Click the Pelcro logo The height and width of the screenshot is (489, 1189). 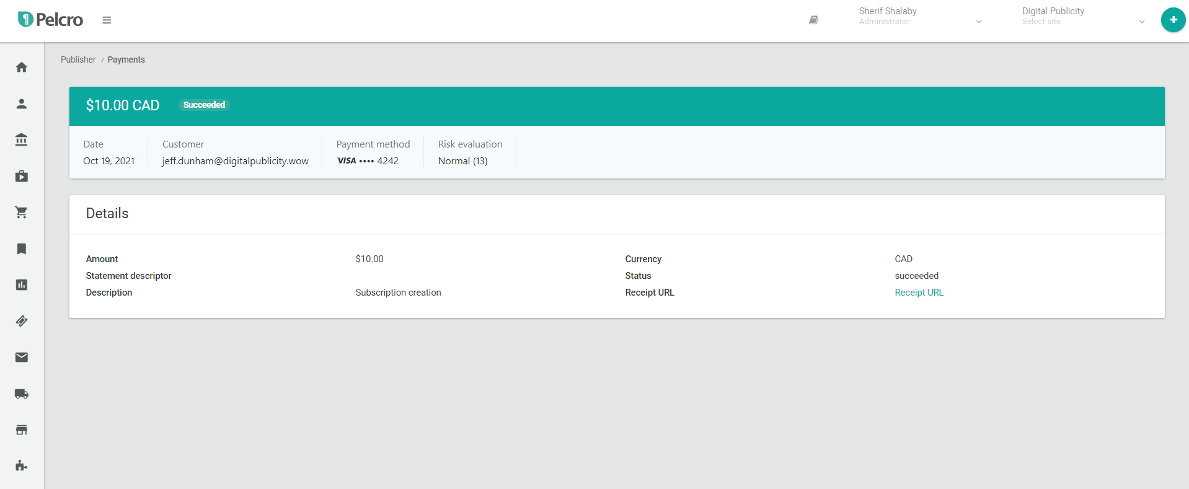tap(50, 20)
